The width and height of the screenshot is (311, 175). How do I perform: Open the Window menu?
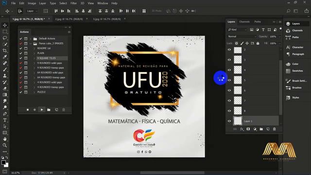click(x=103, y=3)
